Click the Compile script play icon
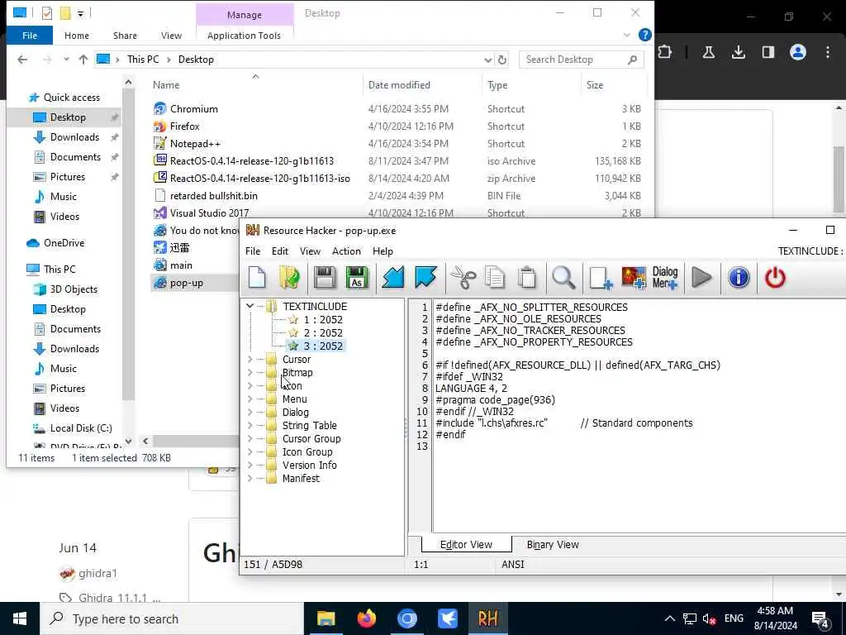 click(x=701, y=278)
